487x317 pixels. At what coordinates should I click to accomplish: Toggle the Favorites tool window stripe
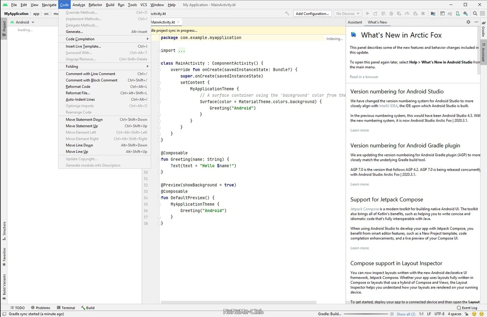coord(4,257)
